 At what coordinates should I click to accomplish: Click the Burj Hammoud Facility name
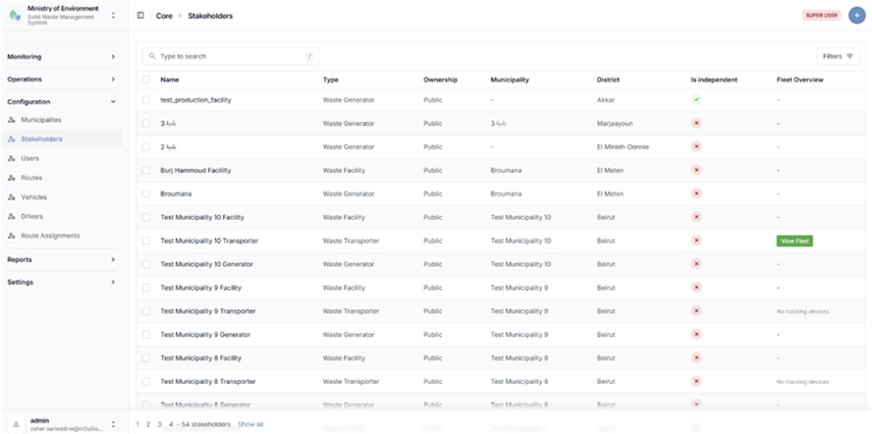pyautogui.click(x=195, y=170)
